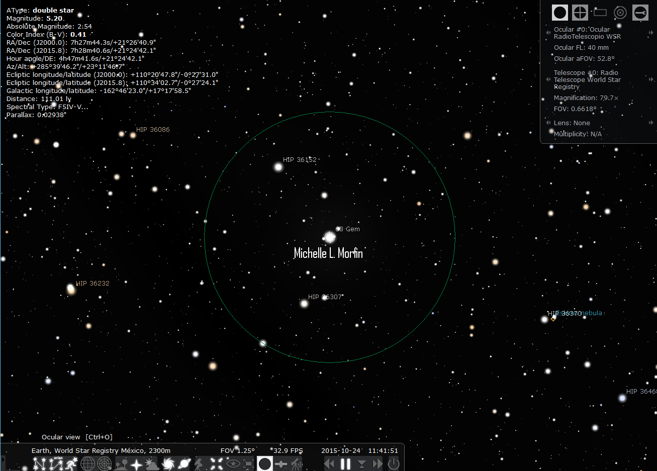Enable night mode eye icon

[233, 463]
